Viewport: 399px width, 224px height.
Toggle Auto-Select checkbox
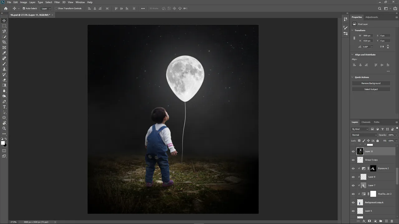click(24, 8)
